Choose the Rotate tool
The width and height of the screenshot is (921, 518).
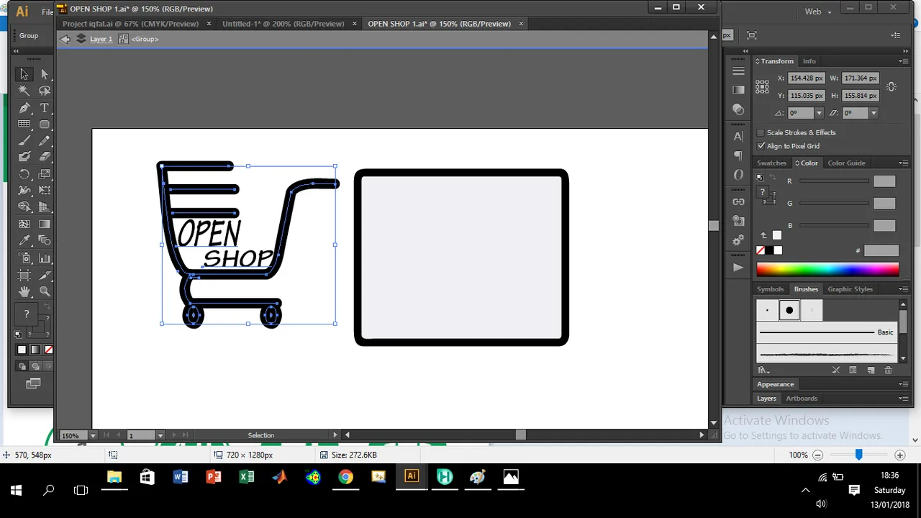coord(24,174)
